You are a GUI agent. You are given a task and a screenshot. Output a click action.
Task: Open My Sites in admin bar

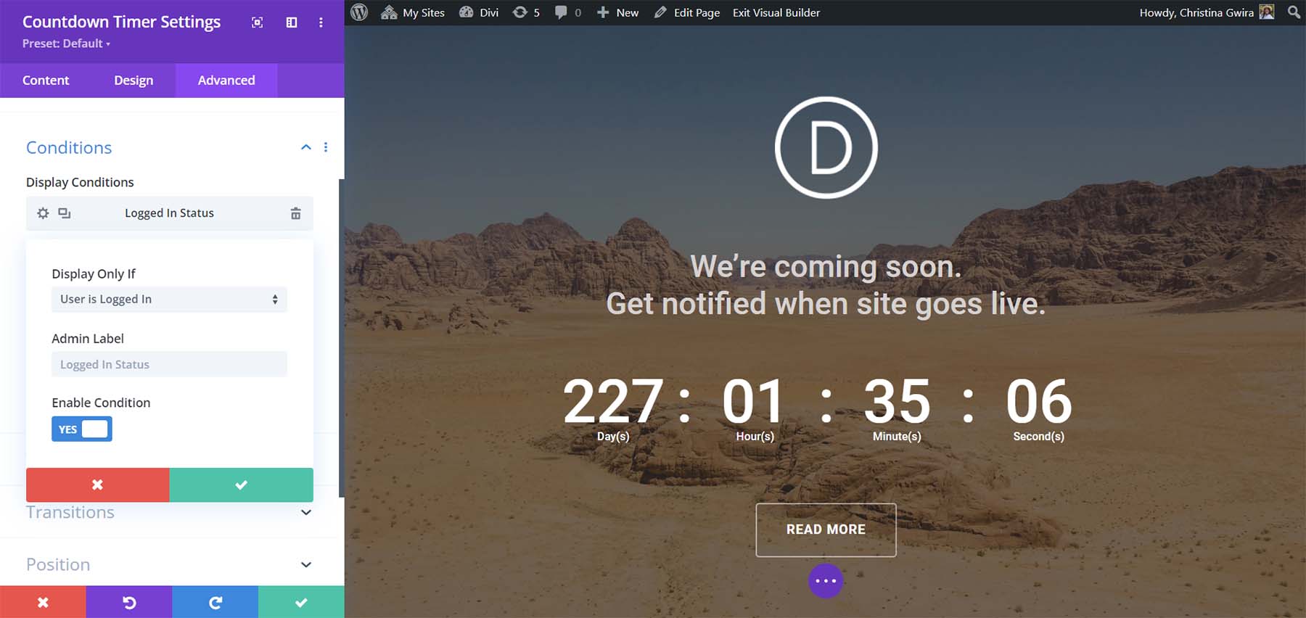[413, 12]
